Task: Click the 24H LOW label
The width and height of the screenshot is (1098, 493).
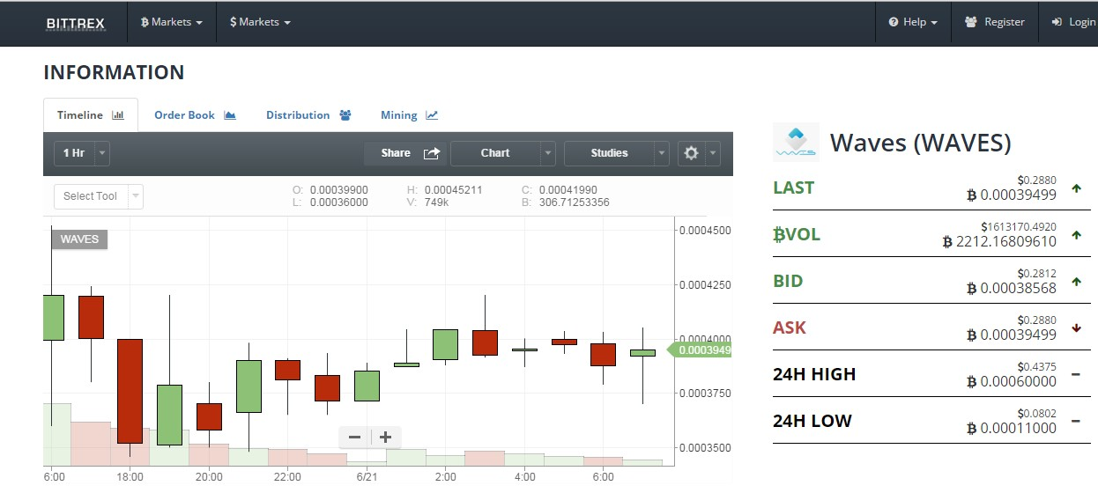Action: (x=812, y=421)
